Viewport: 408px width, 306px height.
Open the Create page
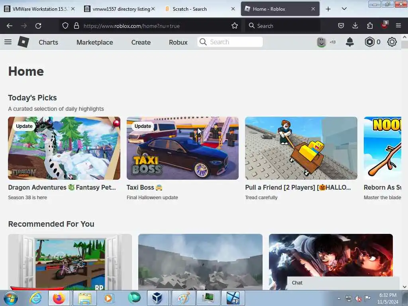141,42
